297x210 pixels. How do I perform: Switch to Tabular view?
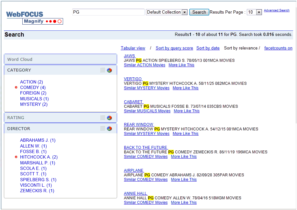133,48
